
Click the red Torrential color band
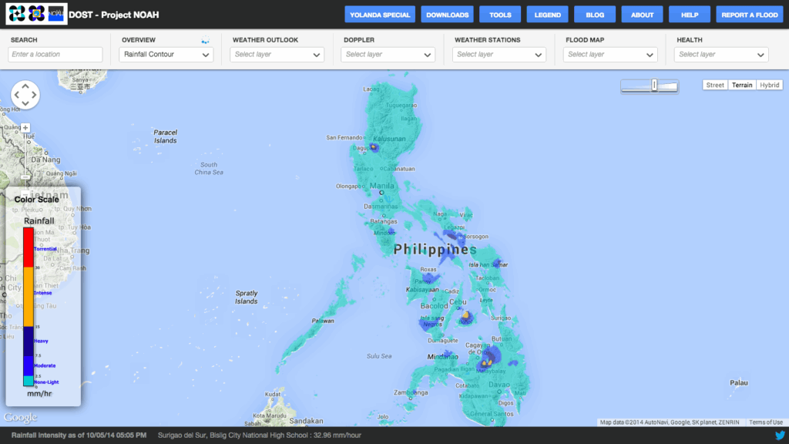point(29,247)
